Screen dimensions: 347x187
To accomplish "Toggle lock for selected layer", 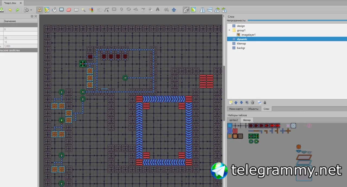I will (265, 103).
